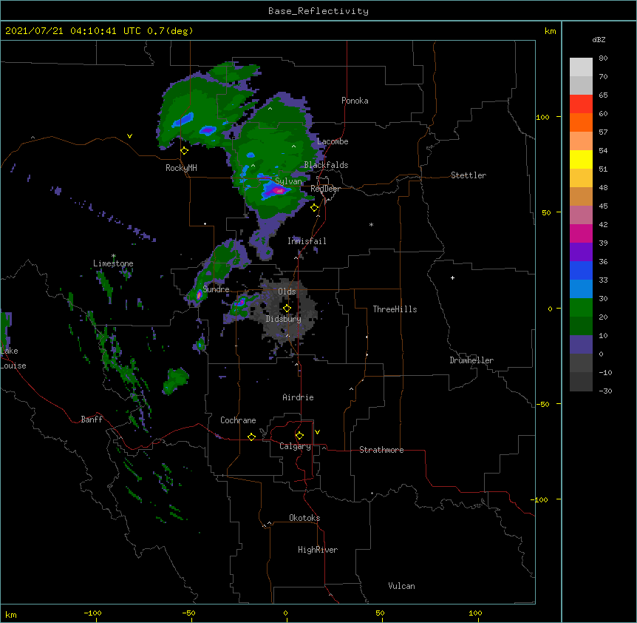Click the white asterisk marker east of Innisfail

pos(371,224)
